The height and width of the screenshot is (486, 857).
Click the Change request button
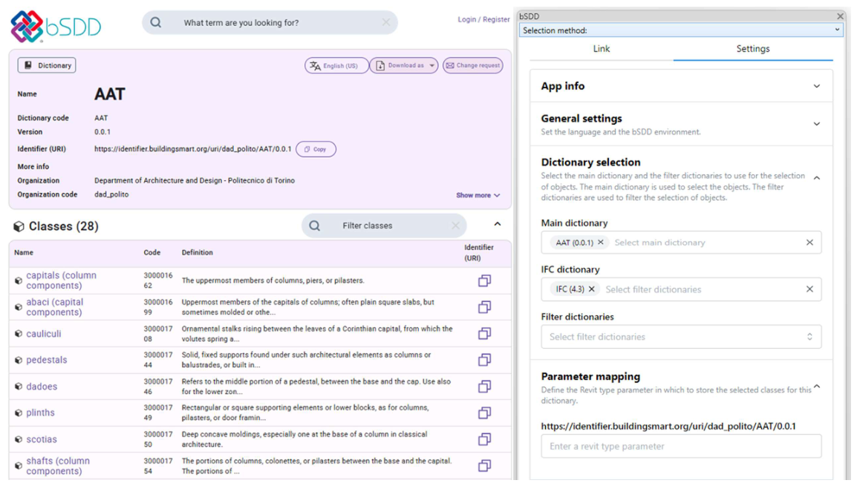tap(473, 65)
